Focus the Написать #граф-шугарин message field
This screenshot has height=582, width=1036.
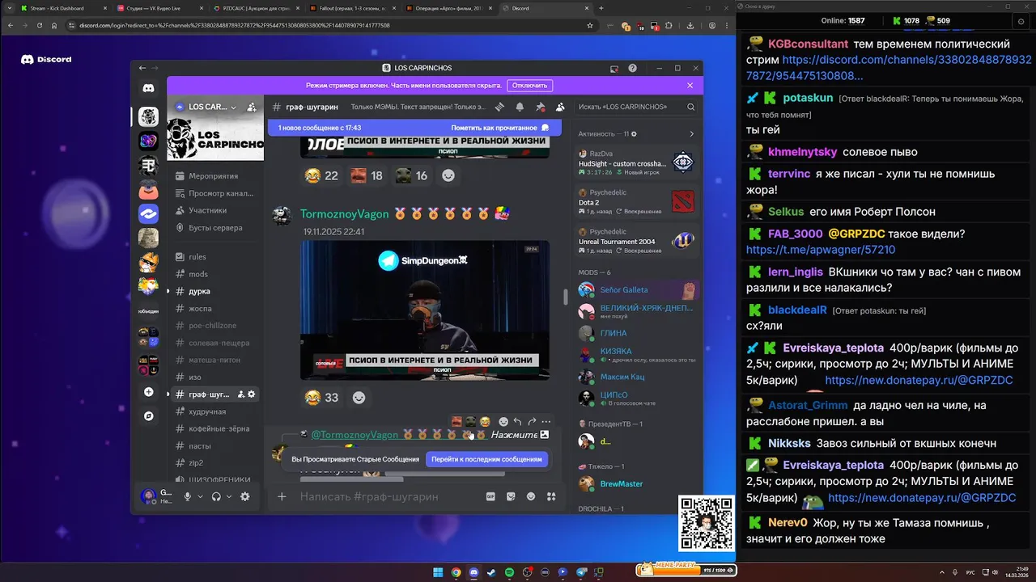388,496
